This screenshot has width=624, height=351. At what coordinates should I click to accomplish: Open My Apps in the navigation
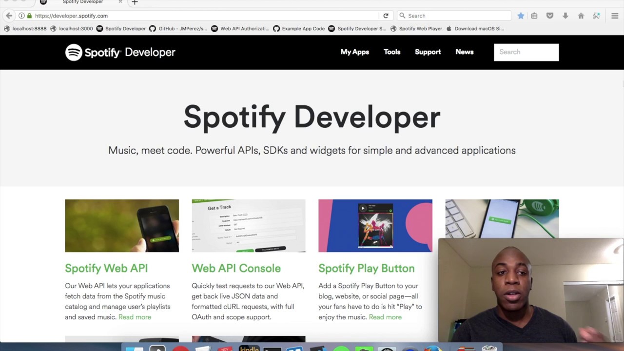point(355,52)
